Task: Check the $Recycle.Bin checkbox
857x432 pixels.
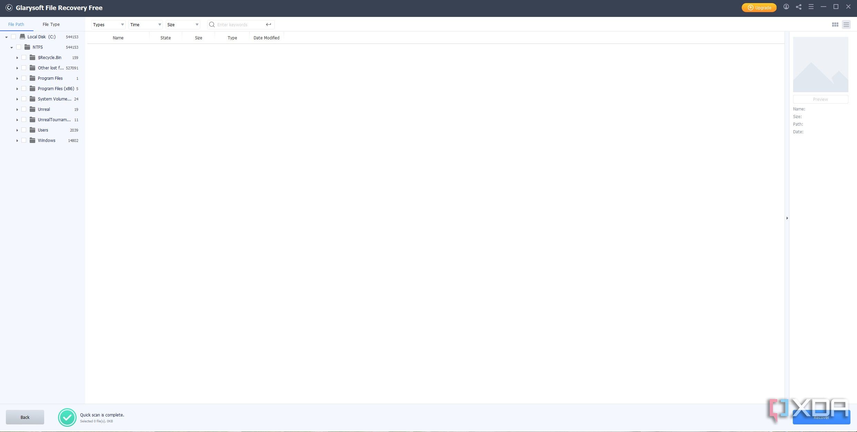Action: (24, 57)
